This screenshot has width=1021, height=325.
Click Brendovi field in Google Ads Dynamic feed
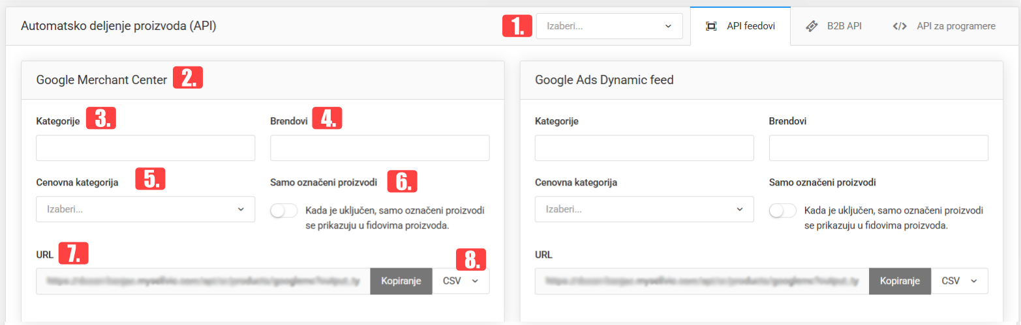[879, 148]
